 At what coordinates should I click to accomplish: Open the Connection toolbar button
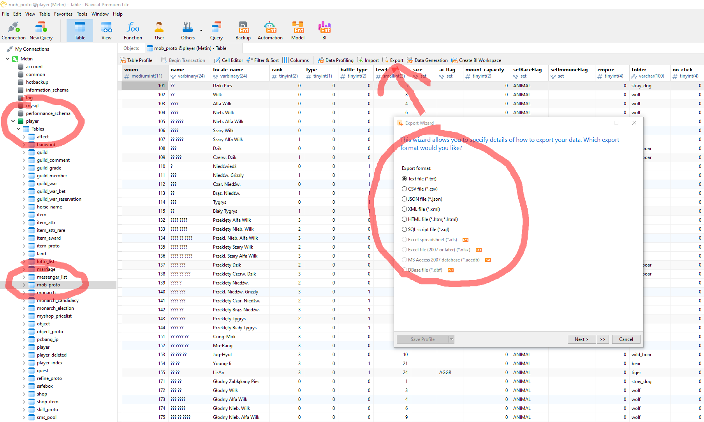click(x=14, y=31)
